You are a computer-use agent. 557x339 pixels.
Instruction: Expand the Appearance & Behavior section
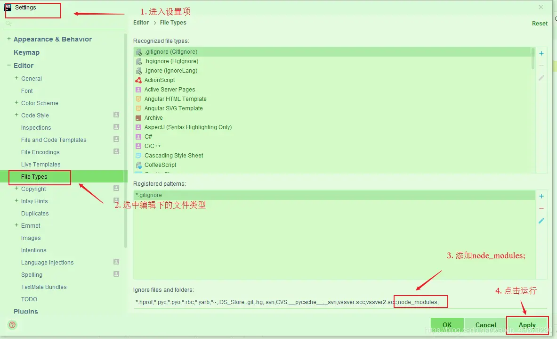click(x=8, y=39)
